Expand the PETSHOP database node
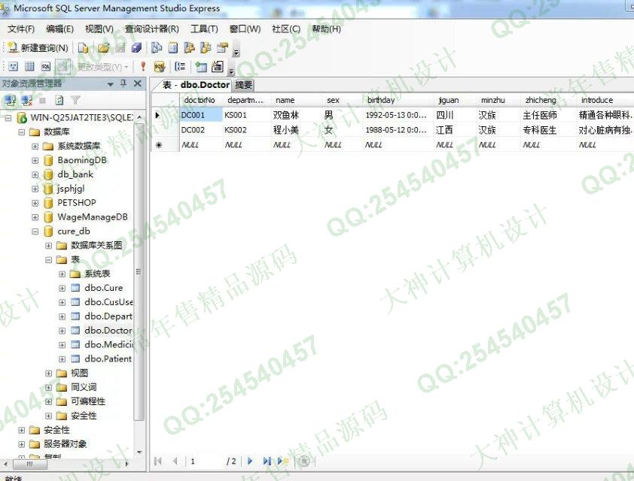This screenshot has width=634, height=481. point(35,203)
